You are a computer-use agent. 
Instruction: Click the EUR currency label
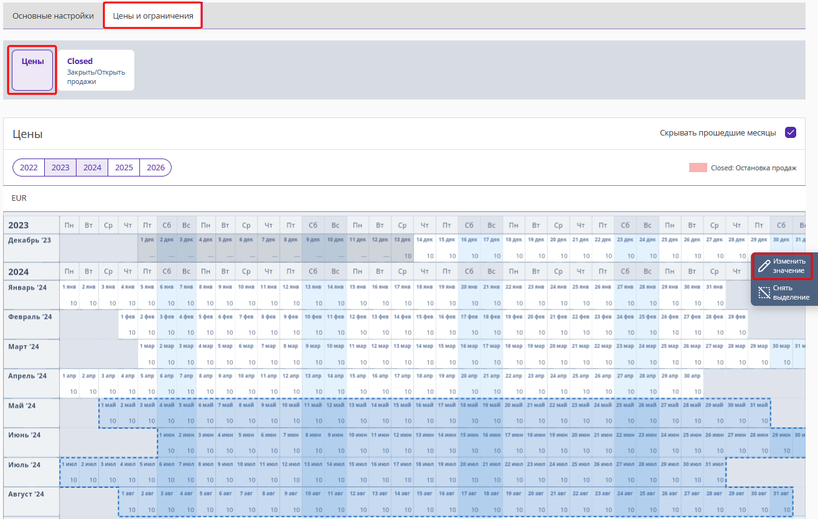pyautogui.click(x=19, y=198)
